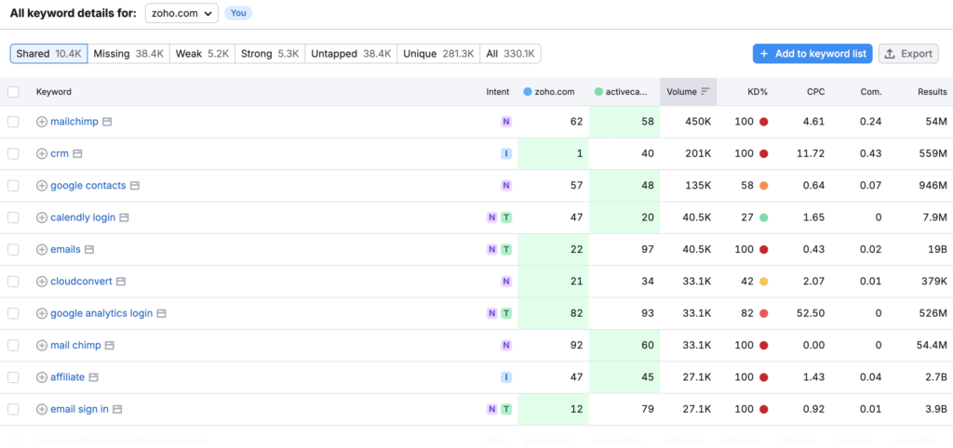Click plus icon next to affiliate

pyautogui.click(x=42, y=377)
